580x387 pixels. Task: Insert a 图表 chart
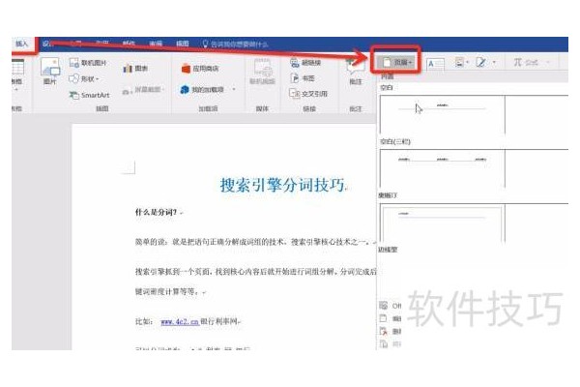point(135,68)
